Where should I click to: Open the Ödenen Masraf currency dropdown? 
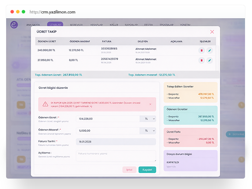tap(148, 130)
